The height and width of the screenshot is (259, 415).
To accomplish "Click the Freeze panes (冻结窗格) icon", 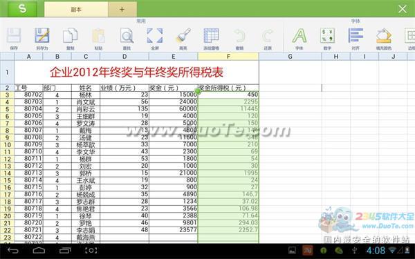I will click(211, 38).
